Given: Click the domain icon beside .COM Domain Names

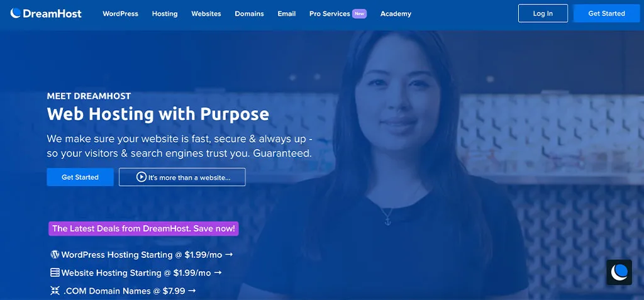Looking at the screenshot, I should pyautogui.click(x=55, y=291).
